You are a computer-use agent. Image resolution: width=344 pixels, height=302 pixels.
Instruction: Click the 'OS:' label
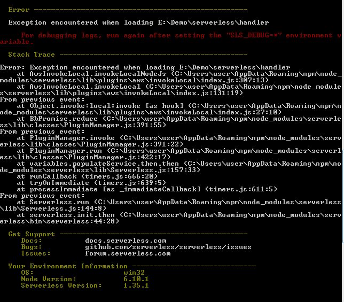coord(27,273)
